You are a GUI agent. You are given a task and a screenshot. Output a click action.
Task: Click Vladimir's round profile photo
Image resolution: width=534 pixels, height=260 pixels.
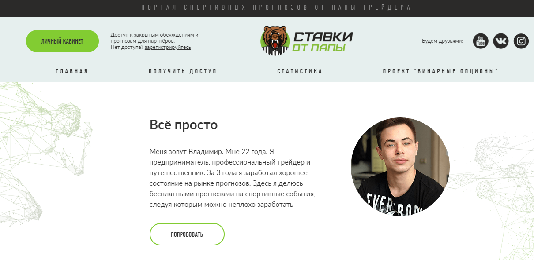(x=400, y=167)
